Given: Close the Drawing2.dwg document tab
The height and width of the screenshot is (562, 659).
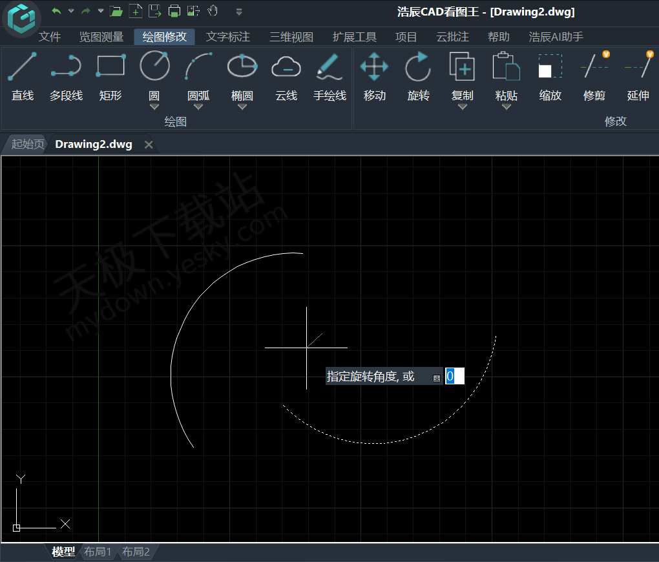Looking at the screenshot, I should click(149, 145).
